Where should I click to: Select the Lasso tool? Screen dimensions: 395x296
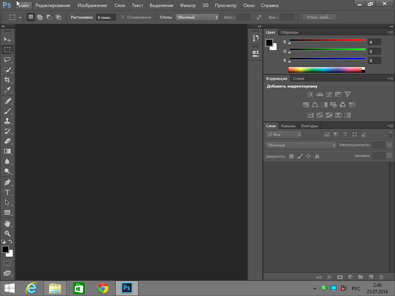[x=7, y=60]
